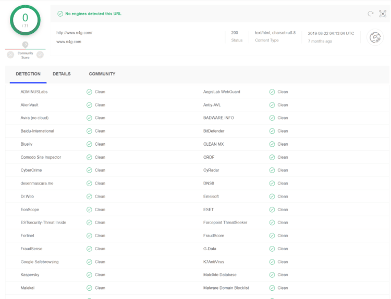This screenshot has height=299, width=391.
Task: Click the clean check icon for AegisLab WebGuard
Action: pos(272,92)
